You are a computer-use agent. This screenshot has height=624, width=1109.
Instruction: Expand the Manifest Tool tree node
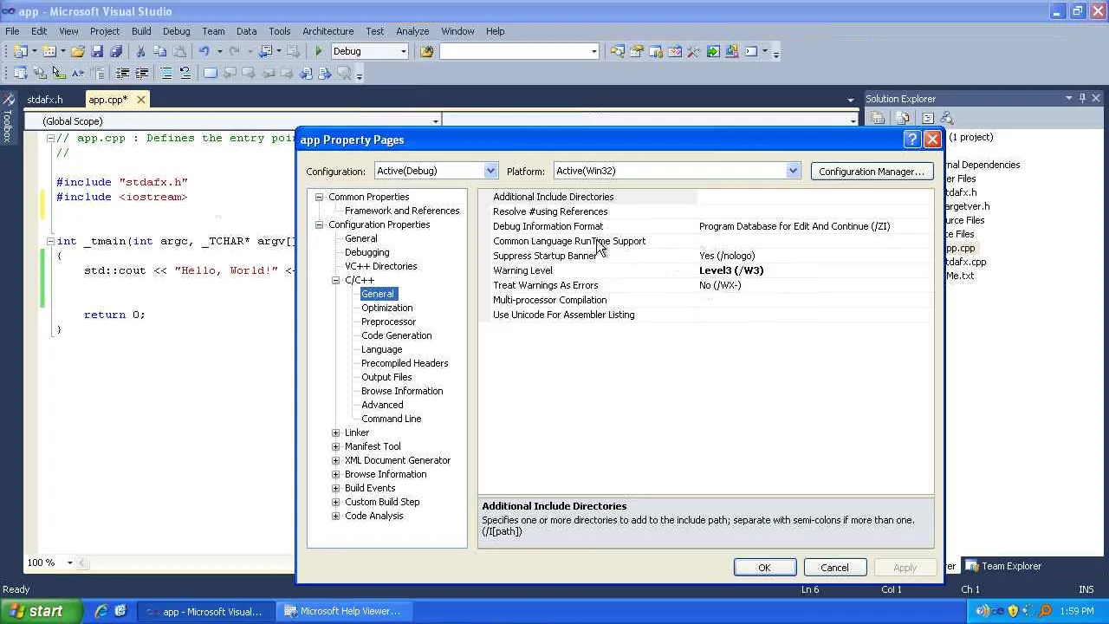click(x=336, y=446)
